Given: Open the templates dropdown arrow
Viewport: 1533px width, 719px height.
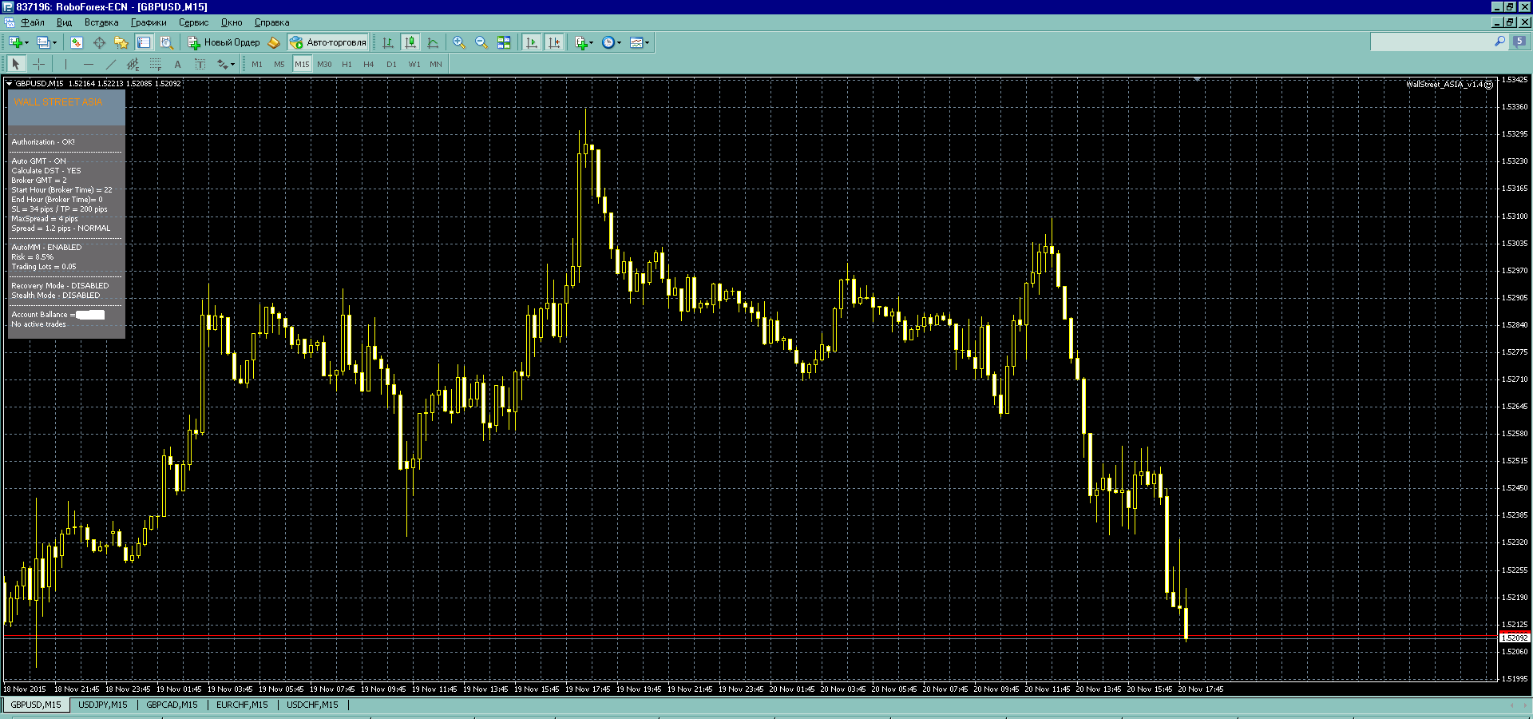Looking at the screenshot, I should click(x=648, y=43).
